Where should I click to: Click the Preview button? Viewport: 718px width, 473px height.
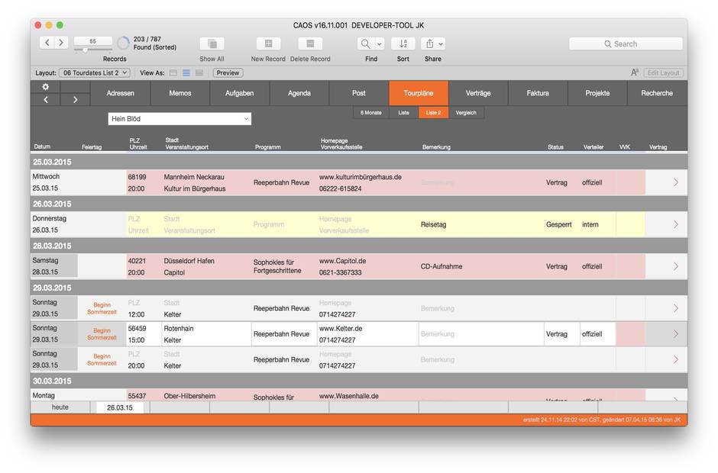[x=228, y=72]
